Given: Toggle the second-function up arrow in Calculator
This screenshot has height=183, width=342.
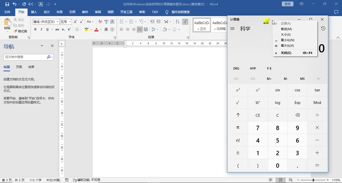Looking at the screenshot, I should (238, 115).
